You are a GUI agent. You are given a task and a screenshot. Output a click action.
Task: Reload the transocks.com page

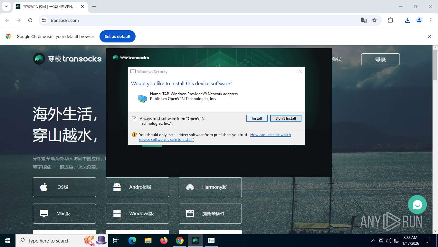coord(30,20)
